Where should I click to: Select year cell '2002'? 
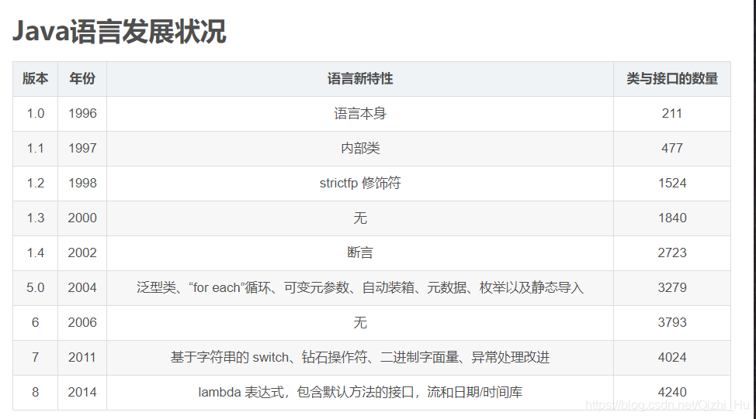[x=82, y=253]
